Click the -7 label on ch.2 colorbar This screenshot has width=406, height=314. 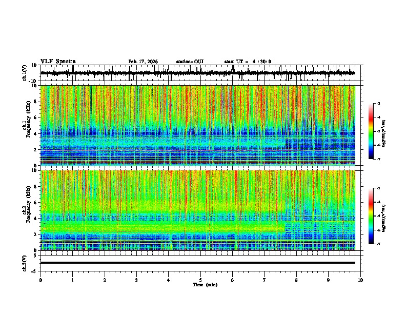[x=378, y=244]
